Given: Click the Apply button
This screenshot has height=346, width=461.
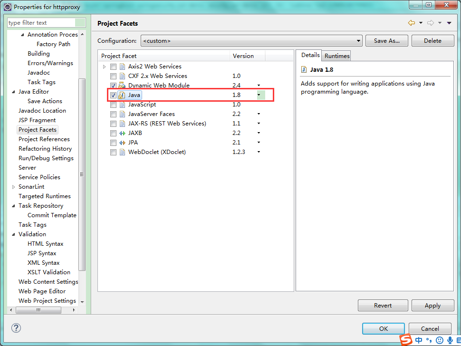Looking at the screenshot, I should 432,306.
